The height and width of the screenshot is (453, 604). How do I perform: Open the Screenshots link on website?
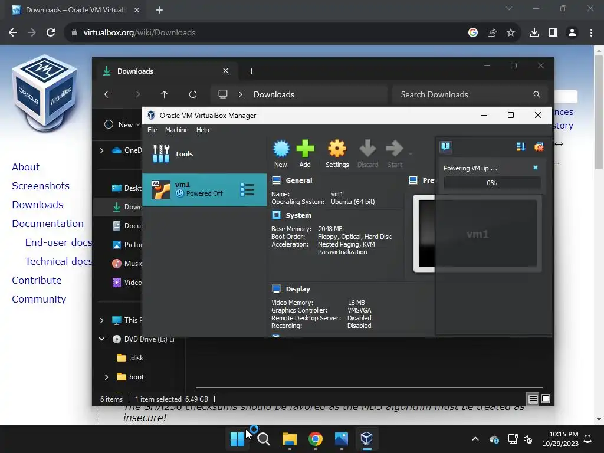pyautogui.click(x=41, y=186)
